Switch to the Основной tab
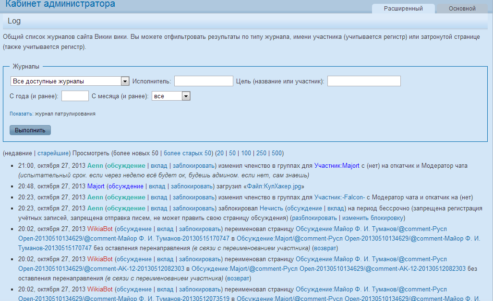 [x=462, y=9]
